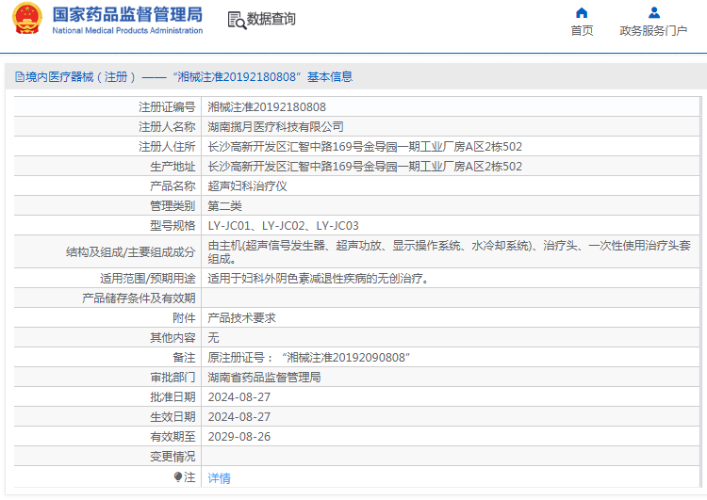Click the 首页 text label
Viewport: 707px width, 500px height.
[x=582, y=31]
